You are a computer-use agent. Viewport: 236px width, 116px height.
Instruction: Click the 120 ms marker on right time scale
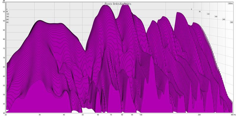pos(208,14)
